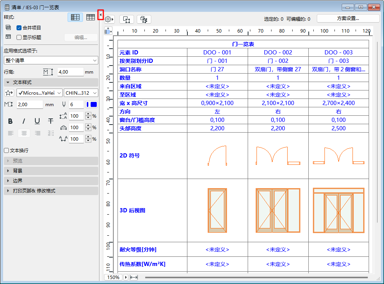This screenshot has width=384, height=284.
Task: Open the favorites star icon in text style
Action: [9, 93]
